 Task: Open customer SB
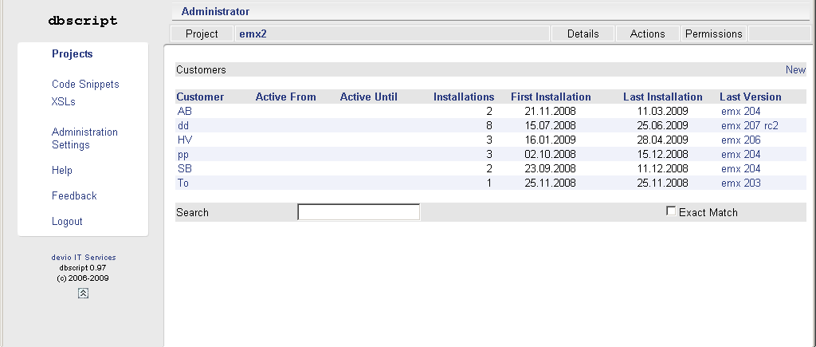pyautogui.click(x=185, y=169)
